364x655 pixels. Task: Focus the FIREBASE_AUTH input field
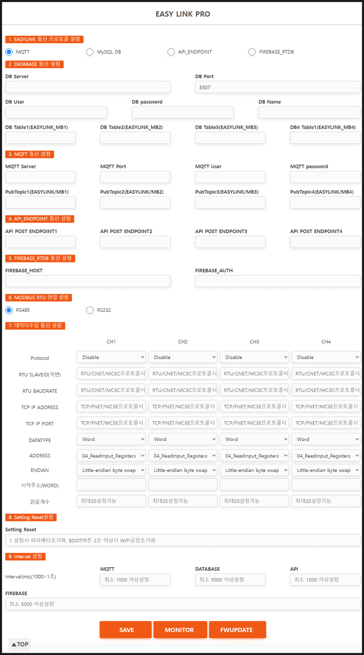[278, 281]
